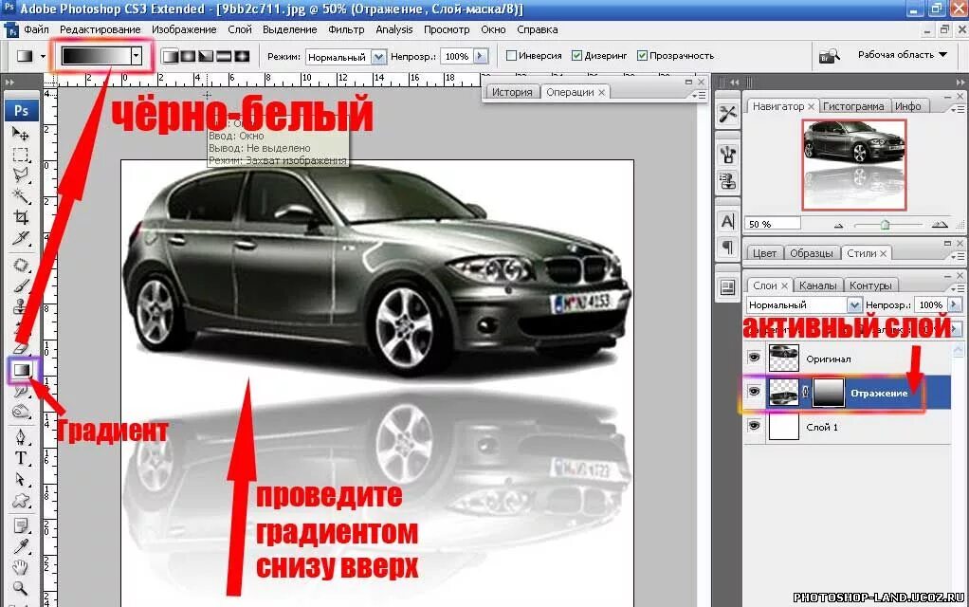Select the Path Selection tool
This screenshot has width=969, height=607.
(21, 480)
